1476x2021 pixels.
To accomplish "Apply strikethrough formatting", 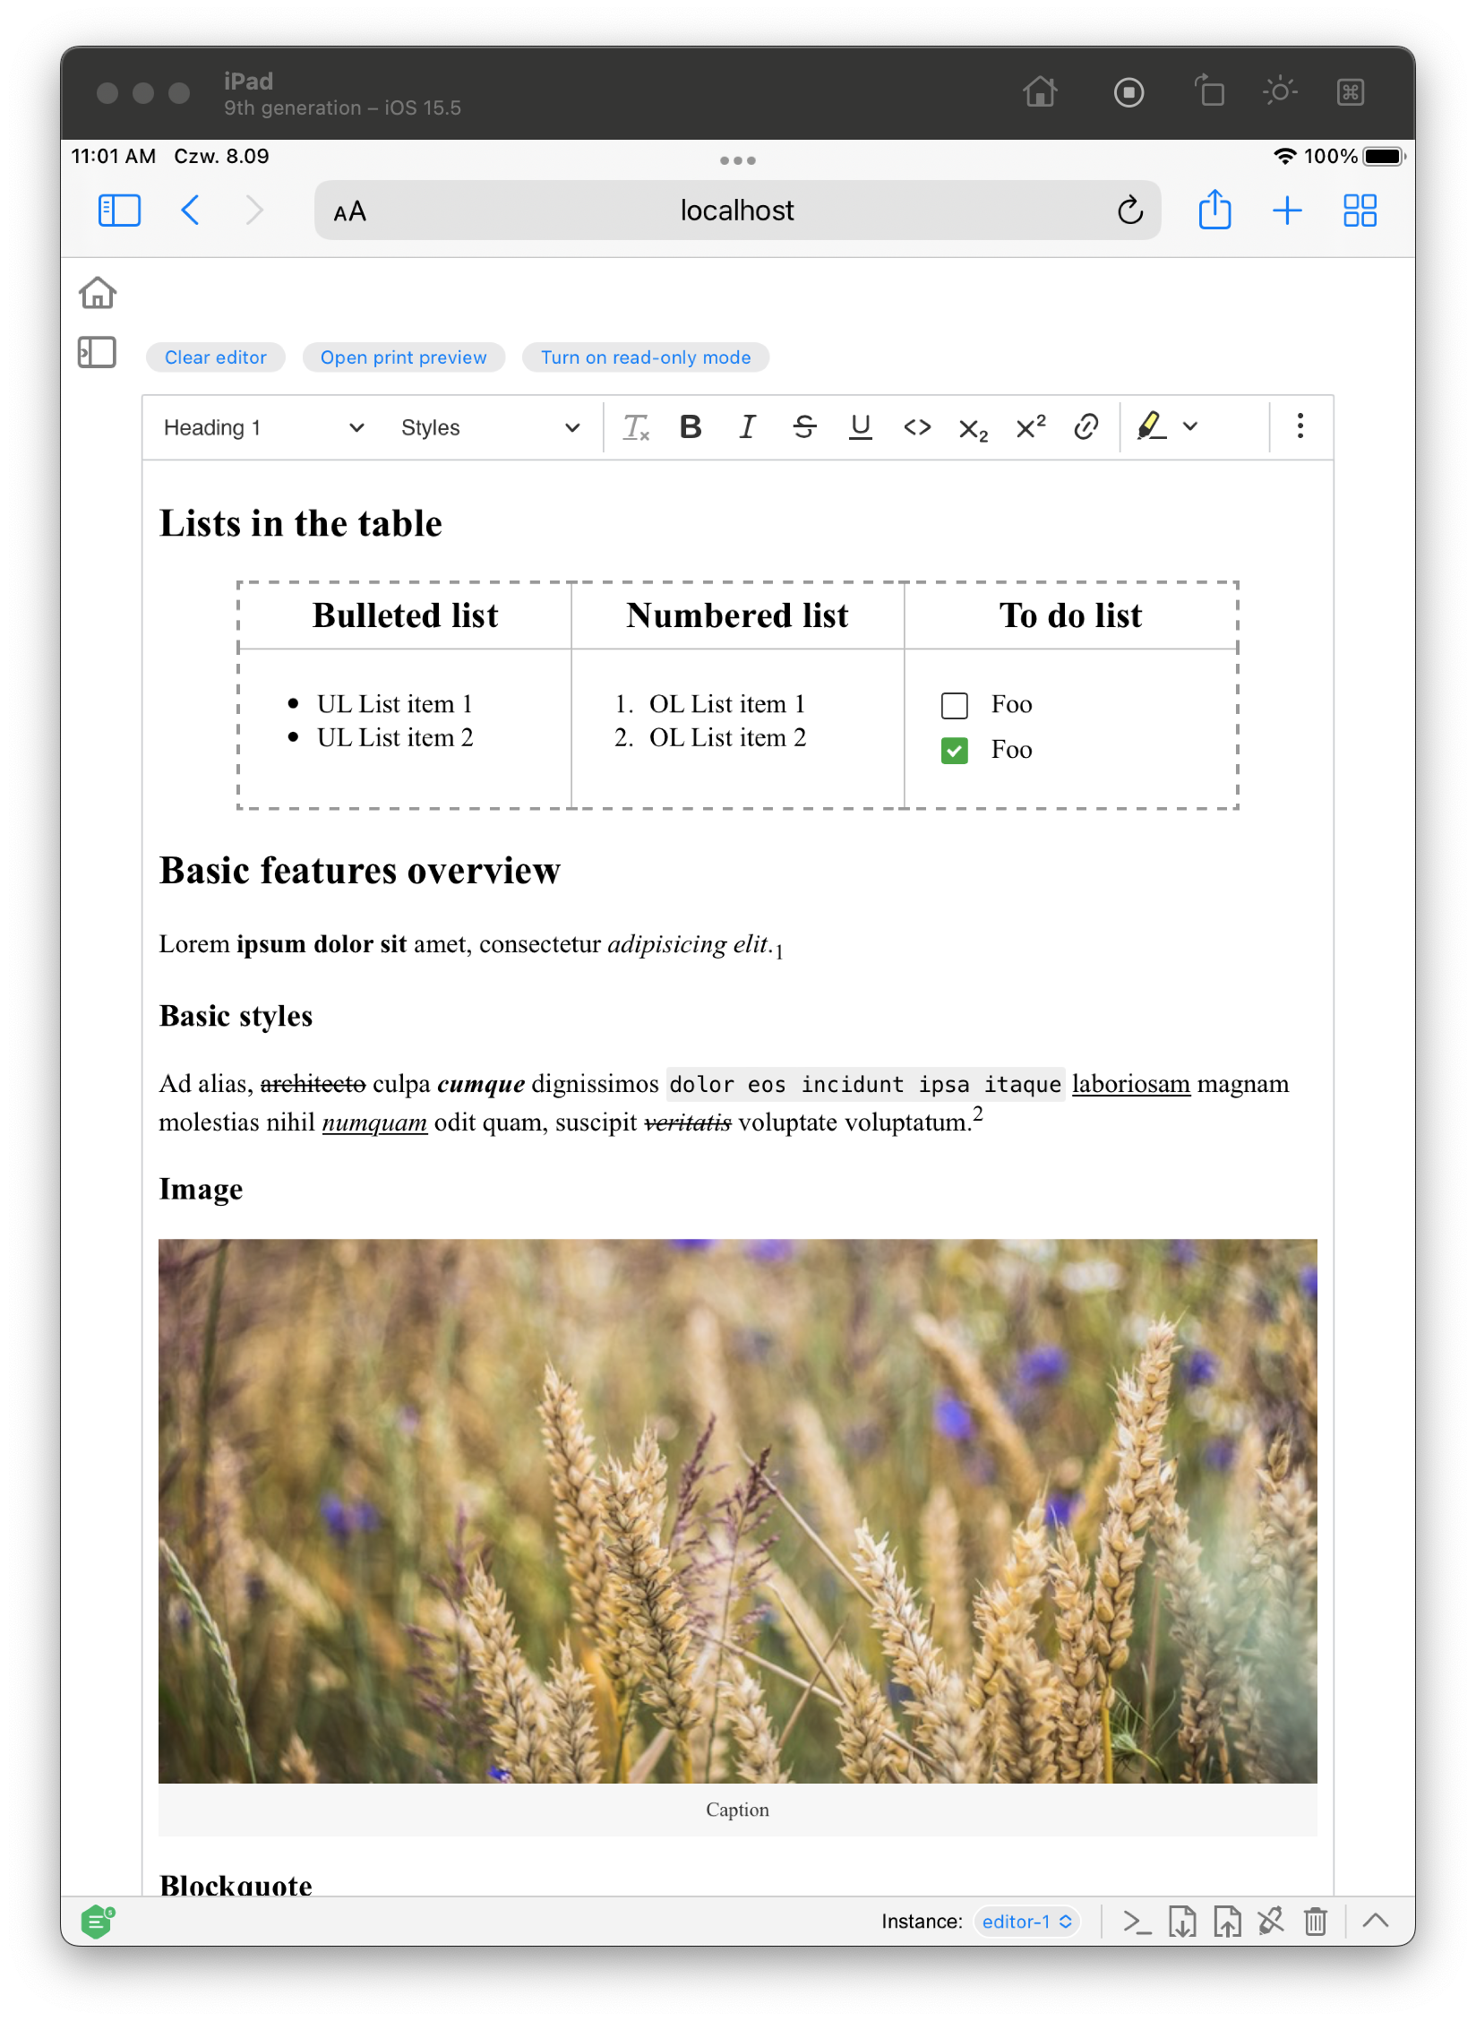I will [x=804, y=427].
